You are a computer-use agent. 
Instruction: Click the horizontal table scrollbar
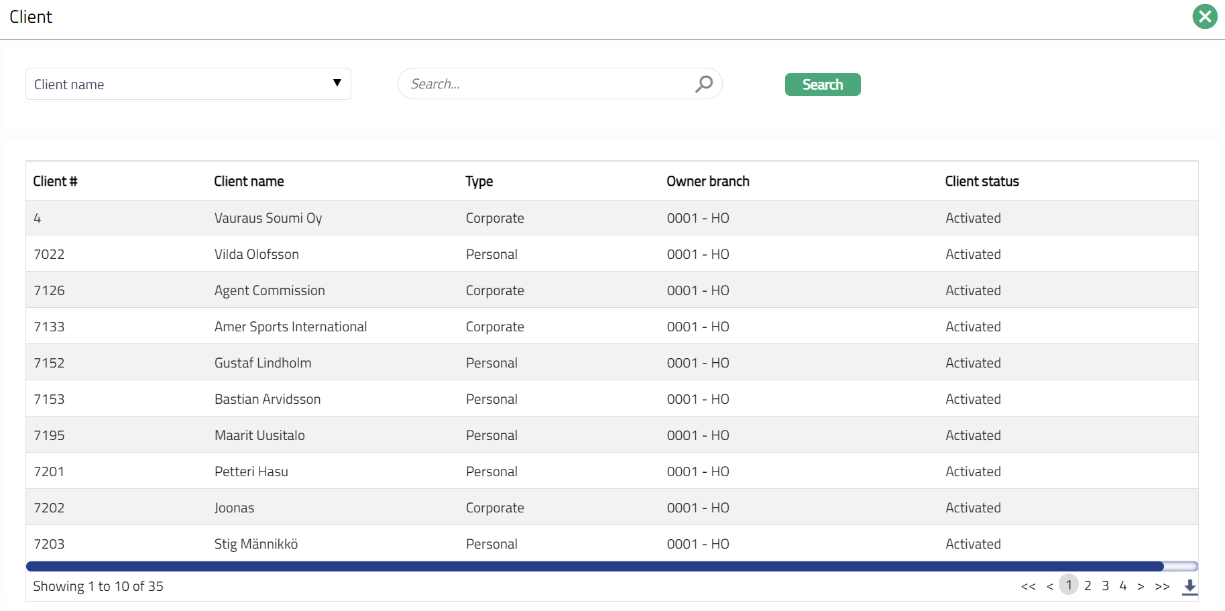594,567
